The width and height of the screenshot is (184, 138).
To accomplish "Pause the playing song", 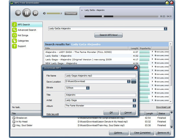I will (27, 13).
